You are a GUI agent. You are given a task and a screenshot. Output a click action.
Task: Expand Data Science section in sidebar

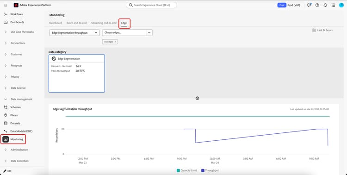6,88
